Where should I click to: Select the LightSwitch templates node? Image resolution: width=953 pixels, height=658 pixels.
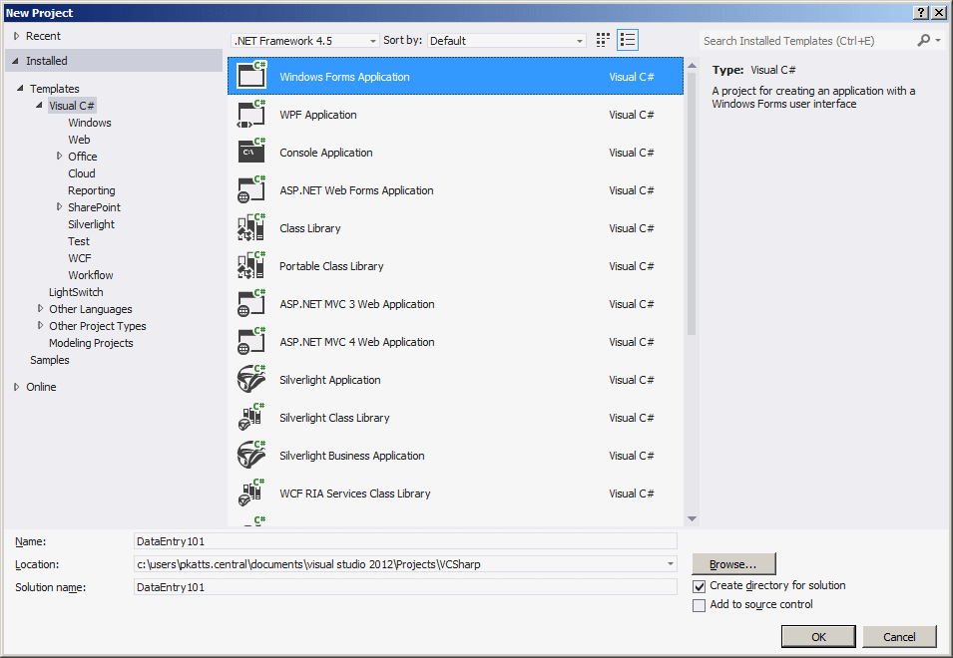point(76,292)
